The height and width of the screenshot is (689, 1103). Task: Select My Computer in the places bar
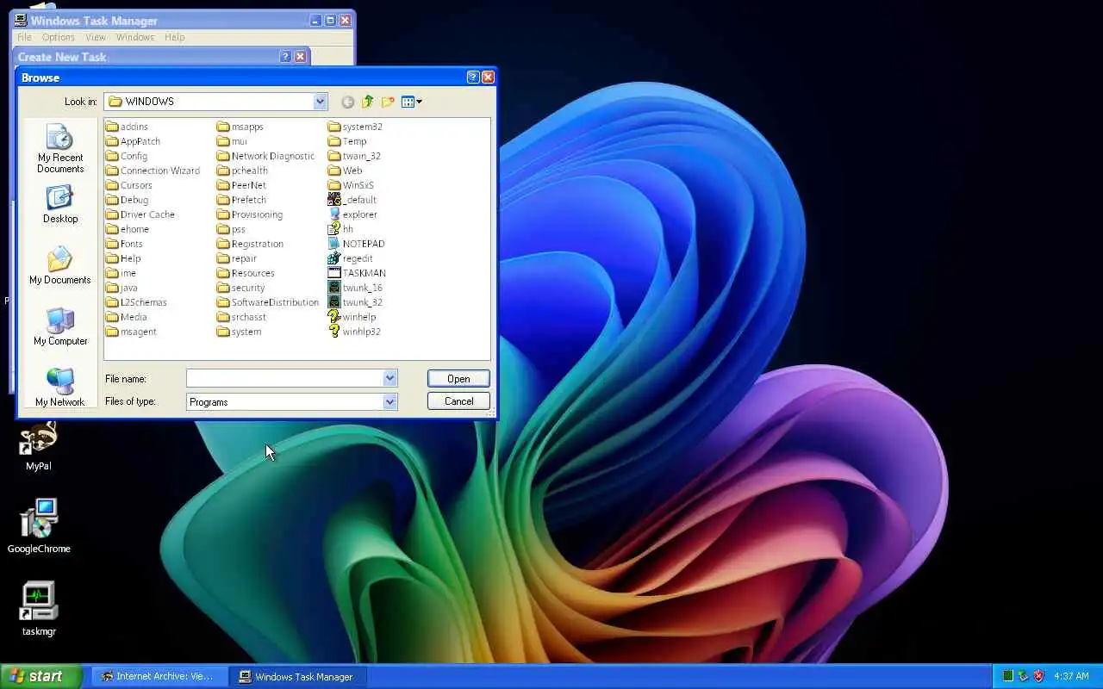pyautogui.click(x=60, y=326)
